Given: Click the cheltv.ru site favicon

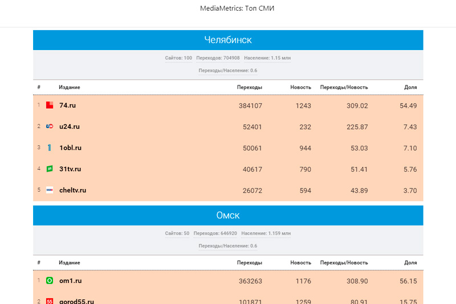Looking at the screenshot, I should click(x=50, y=190).
